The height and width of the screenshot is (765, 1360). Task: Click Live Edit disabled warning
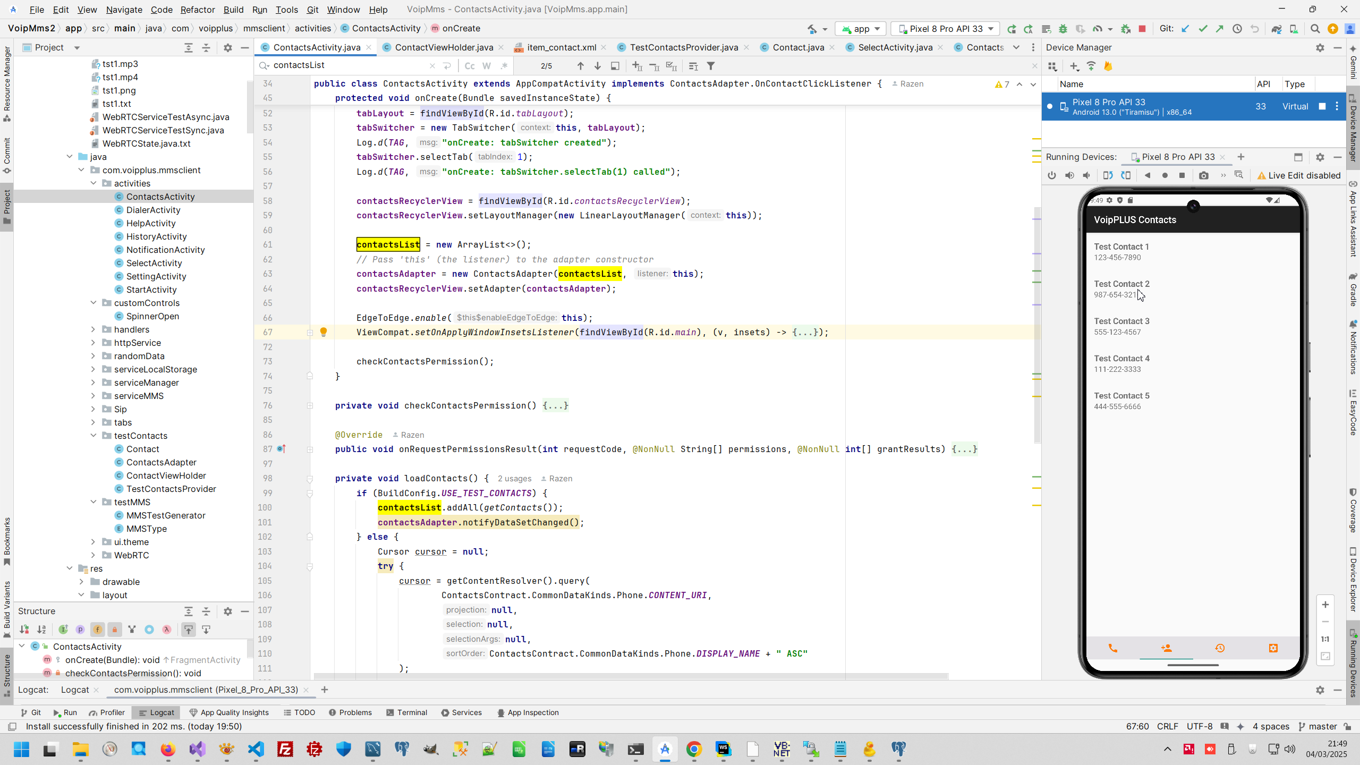click(1298, 175)
